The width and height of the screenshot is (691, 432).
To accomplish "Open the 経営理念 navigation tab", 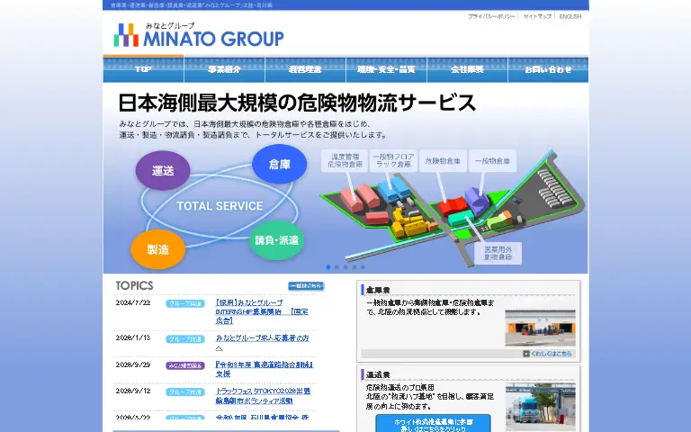I will tap(305, 69).
